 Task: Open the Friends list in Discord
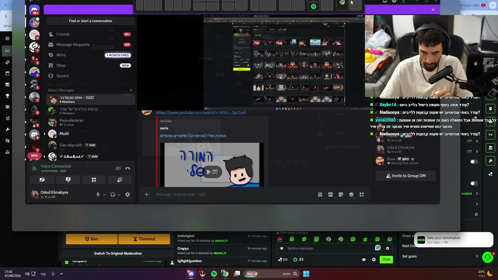[x=90, y=34]
